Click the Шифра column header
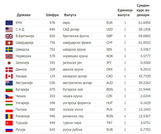Viewport: 161px width, 134px height. coord(52,15)
